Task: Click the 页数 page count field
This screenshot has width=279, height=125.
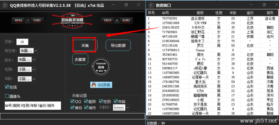Action: pos(22,42)
